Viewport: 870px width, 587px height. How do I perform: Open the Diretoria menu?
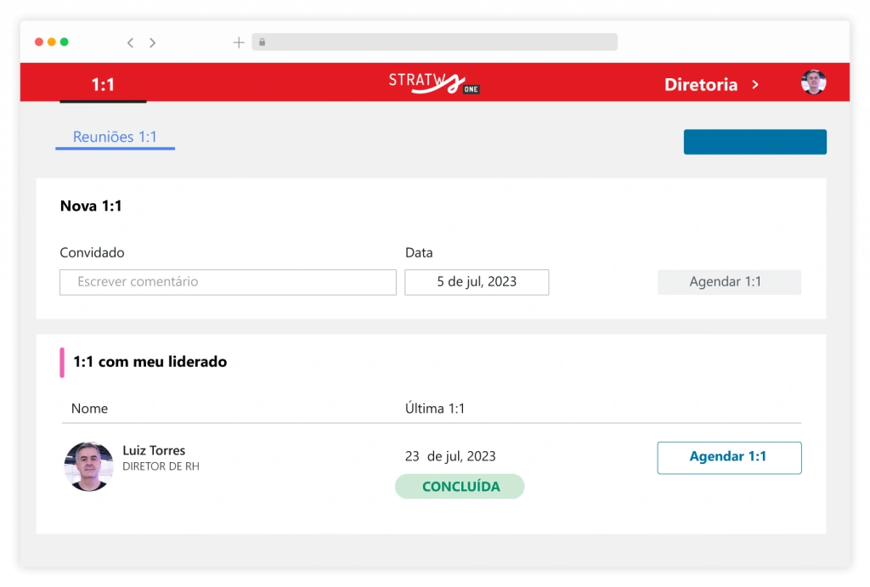(701, 84)
